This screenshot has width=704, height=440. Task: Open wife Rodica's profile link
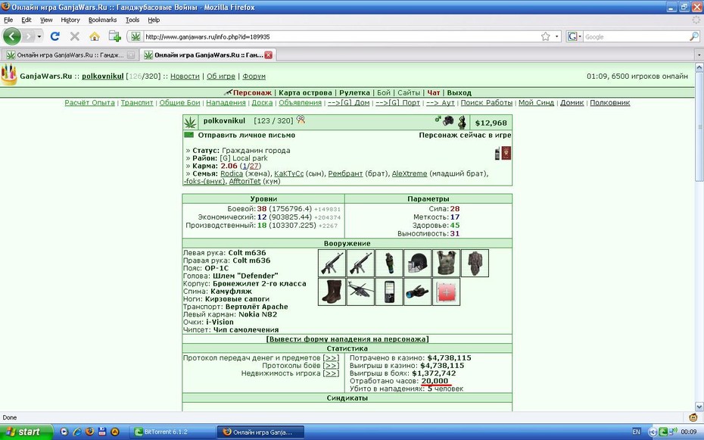[231, 173]
